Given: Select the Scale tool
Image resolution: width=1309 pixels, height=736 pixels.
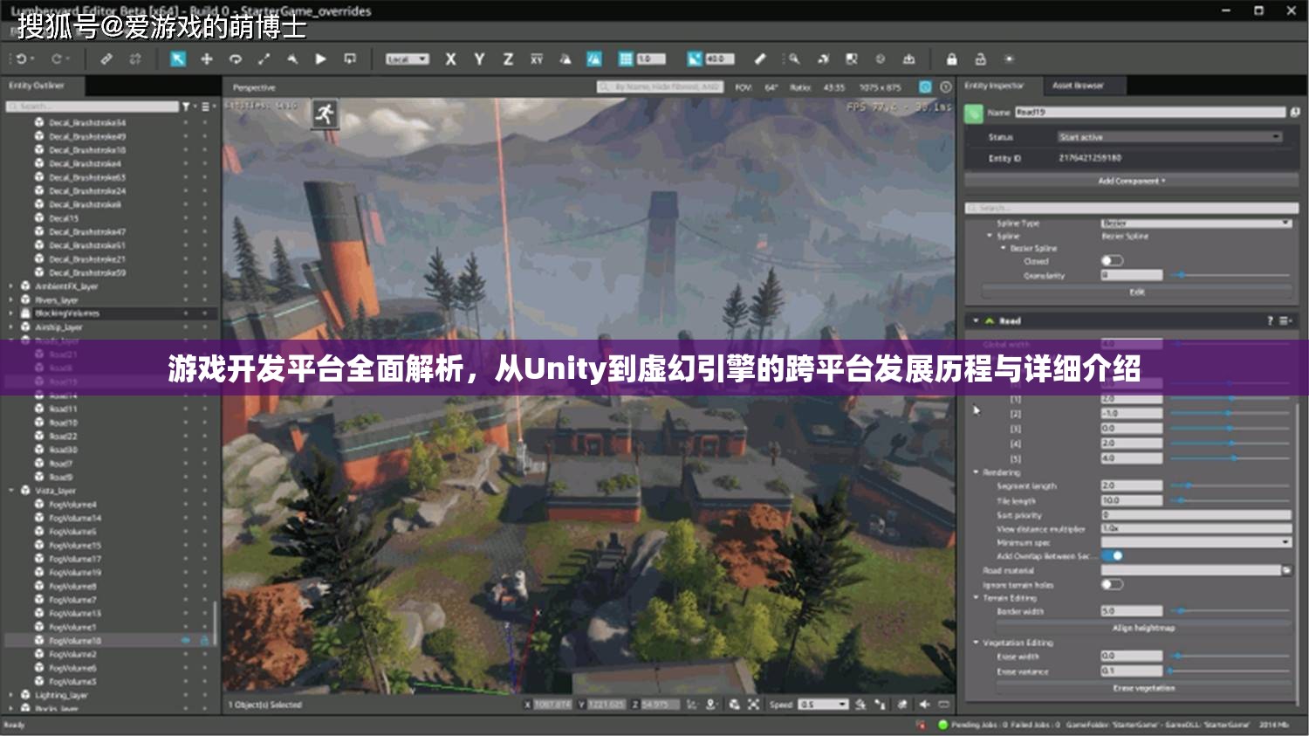Looking at the screenshot, I should [x=264, y=59].
